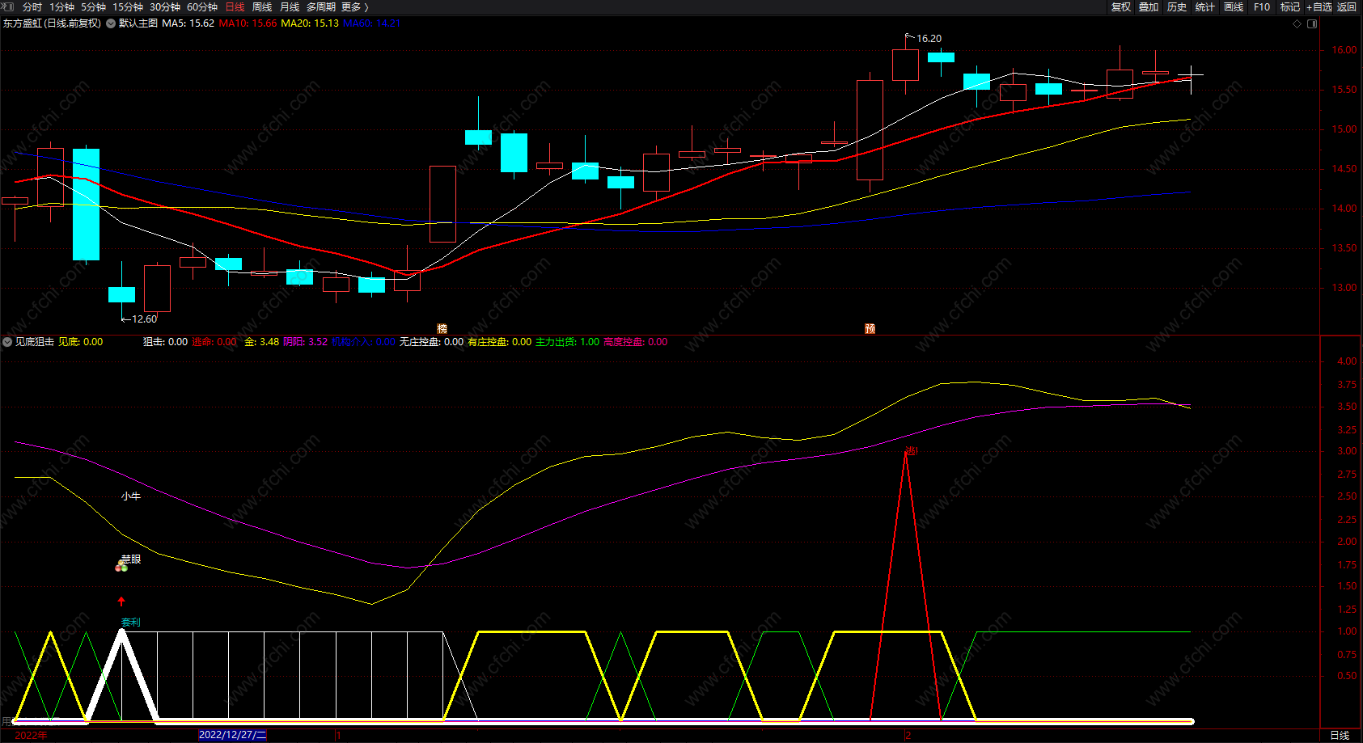The width and height of the screenshot is (1363, 743).
Task: Click the 高度控盘: 0.00 value
Action: pos(635,342)
